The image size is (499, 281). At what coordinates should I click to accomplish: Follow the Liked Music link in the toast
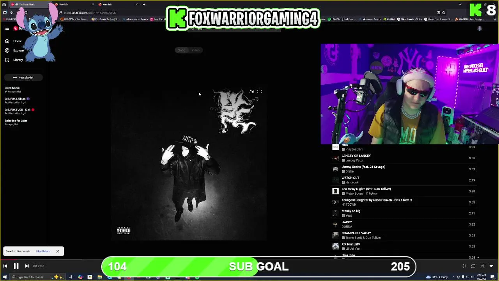(43, 251)
